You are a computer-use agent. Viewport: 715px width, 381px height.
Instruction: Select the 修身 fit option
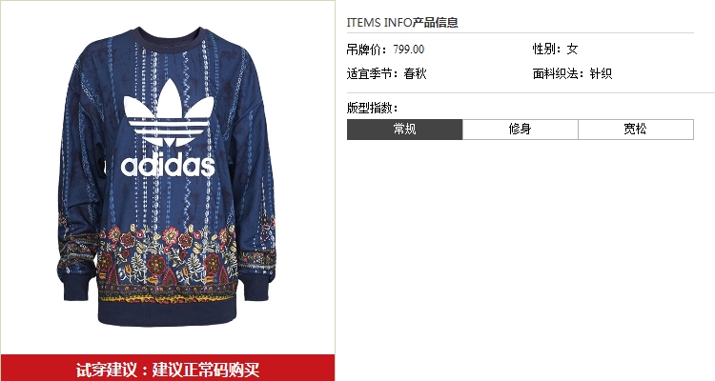[x=521, y=130]
